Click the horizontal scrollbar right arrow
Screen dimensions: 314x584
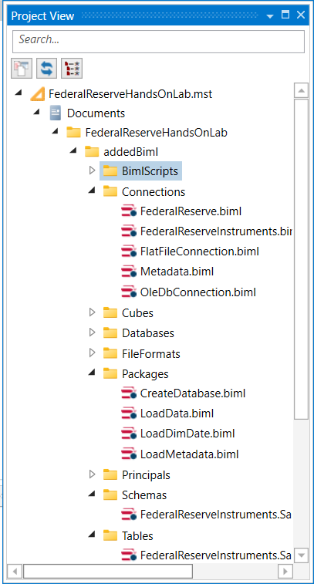point(285,571)
